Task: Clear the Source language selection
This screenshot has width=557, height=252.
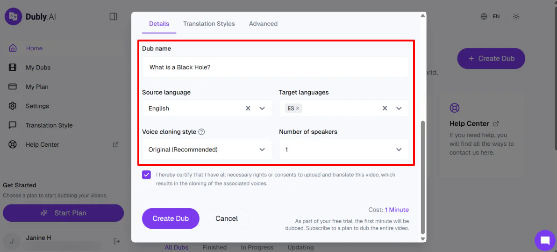Action: pos(248,109)
